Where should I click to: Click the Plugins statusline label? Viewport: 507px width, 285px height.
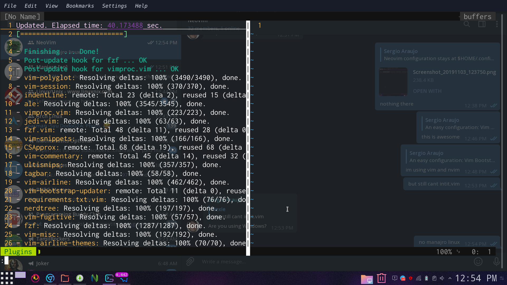[18, 252]
